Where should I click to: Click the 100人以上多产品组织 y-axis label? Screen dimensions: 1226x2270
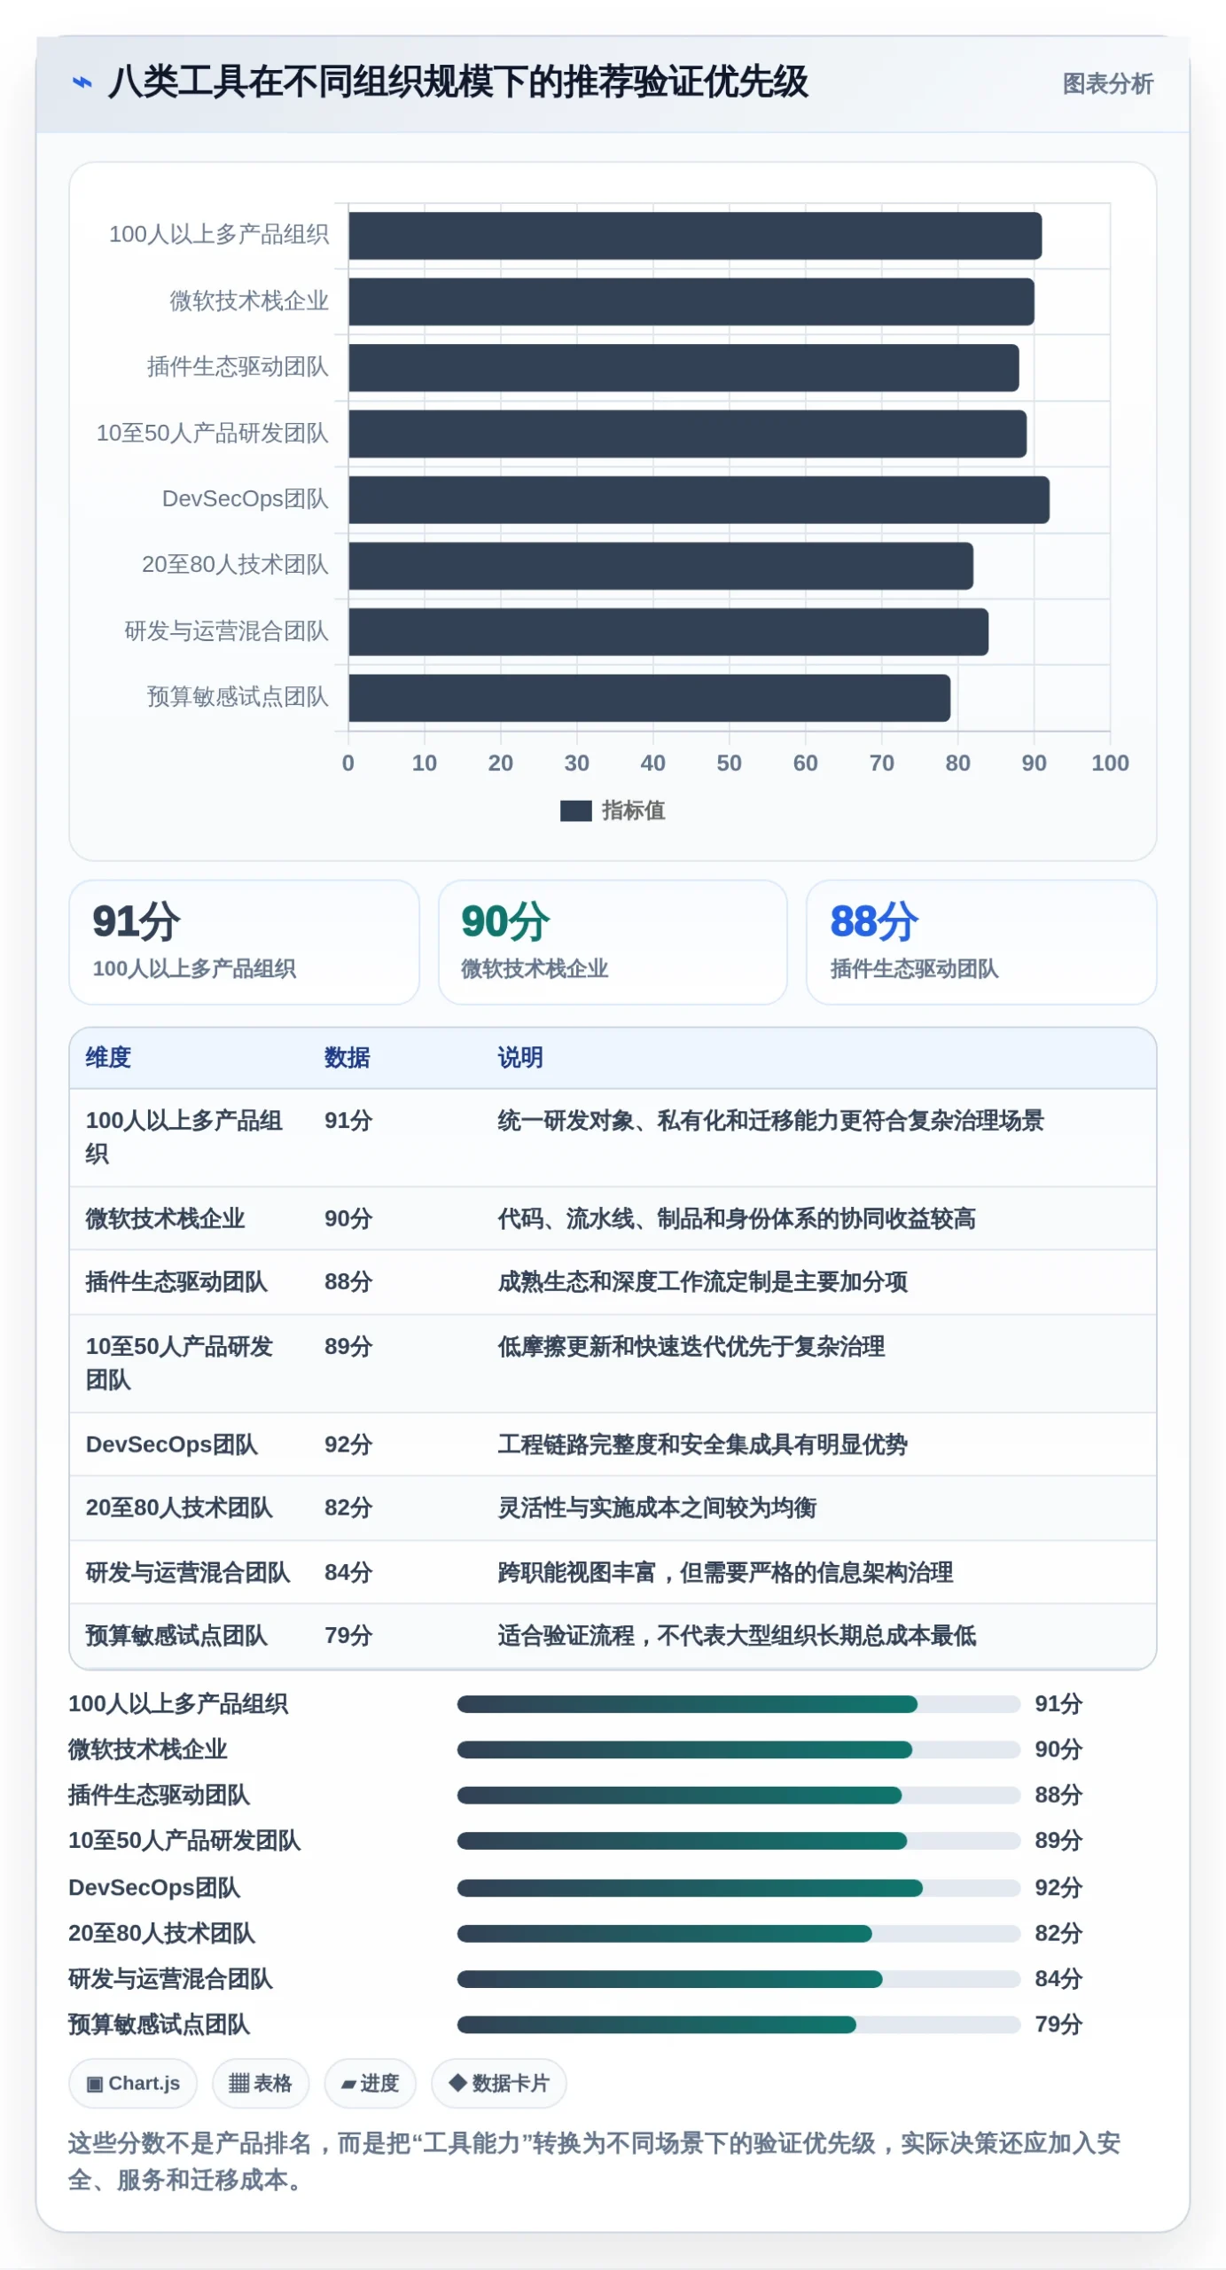tap(218, 234)
